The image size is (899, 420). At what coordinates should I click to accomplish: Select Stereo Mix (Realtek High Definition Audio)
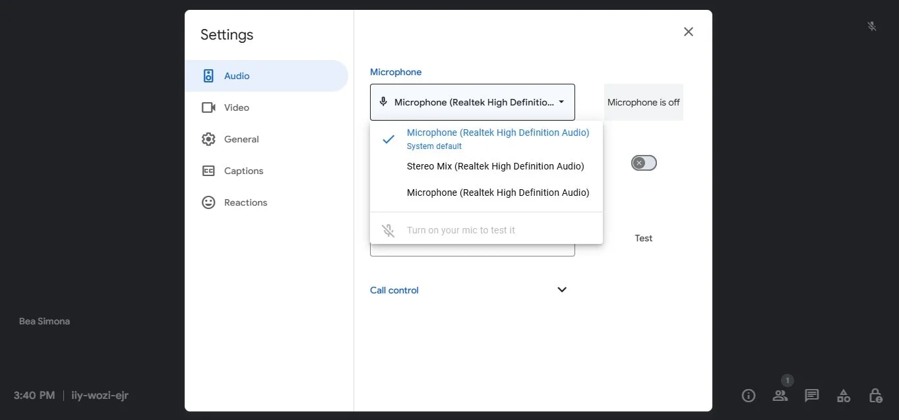coord(487,166)
